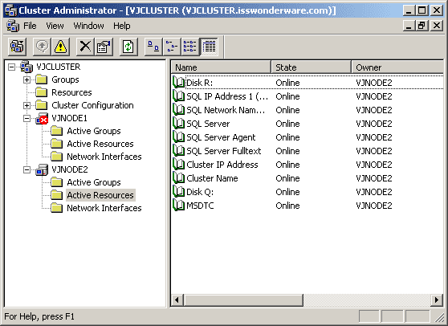Click the green Refresh toolbar icon
448x326 pixels.
(x=128, y=47)
